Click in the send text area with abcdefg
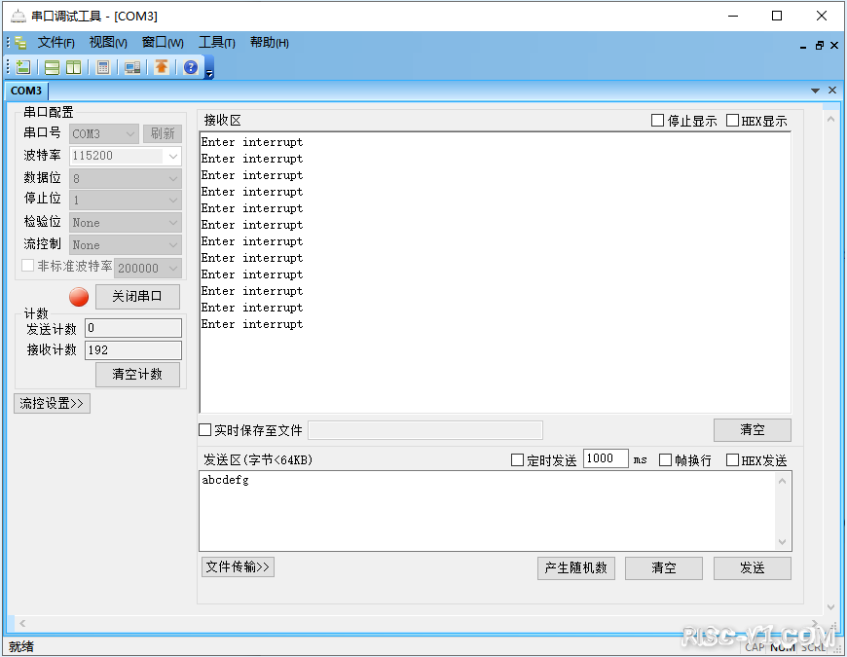 tap(487, 511)
